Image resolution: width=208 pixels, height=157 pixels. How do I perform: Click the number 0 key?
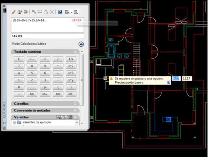coord(19,87)
